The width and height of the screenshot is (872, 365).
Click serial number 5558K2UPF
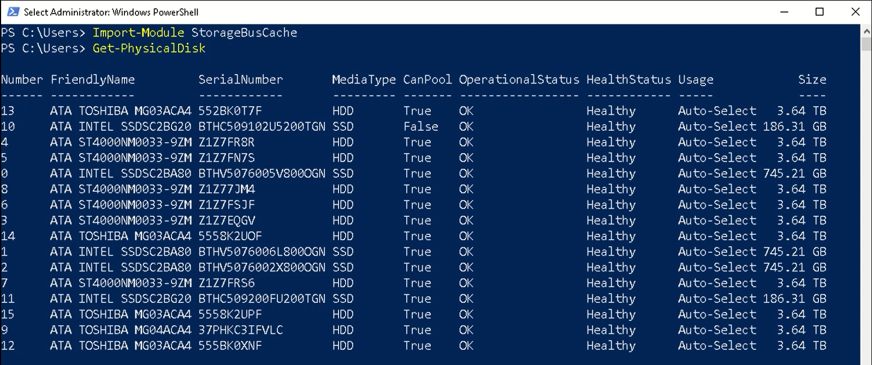tap(230, 315)
